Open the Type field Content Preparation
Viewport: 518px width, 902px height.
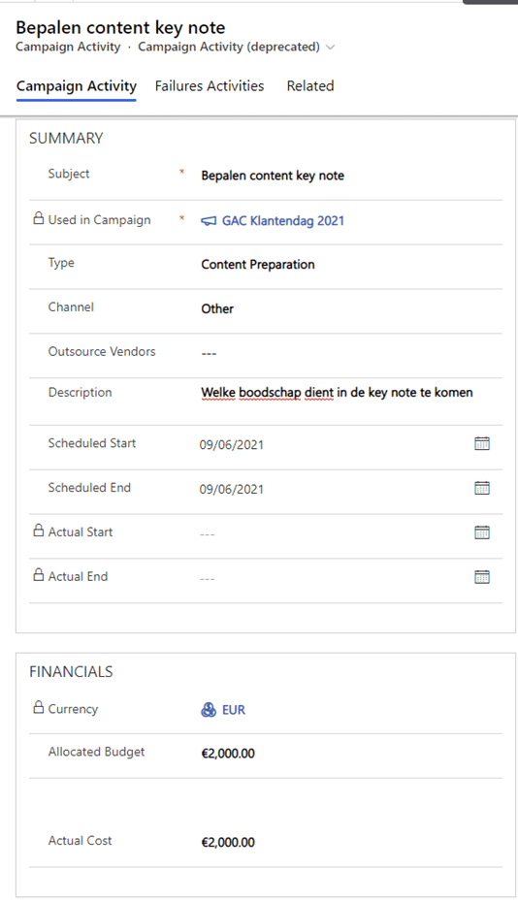point(258,265)
